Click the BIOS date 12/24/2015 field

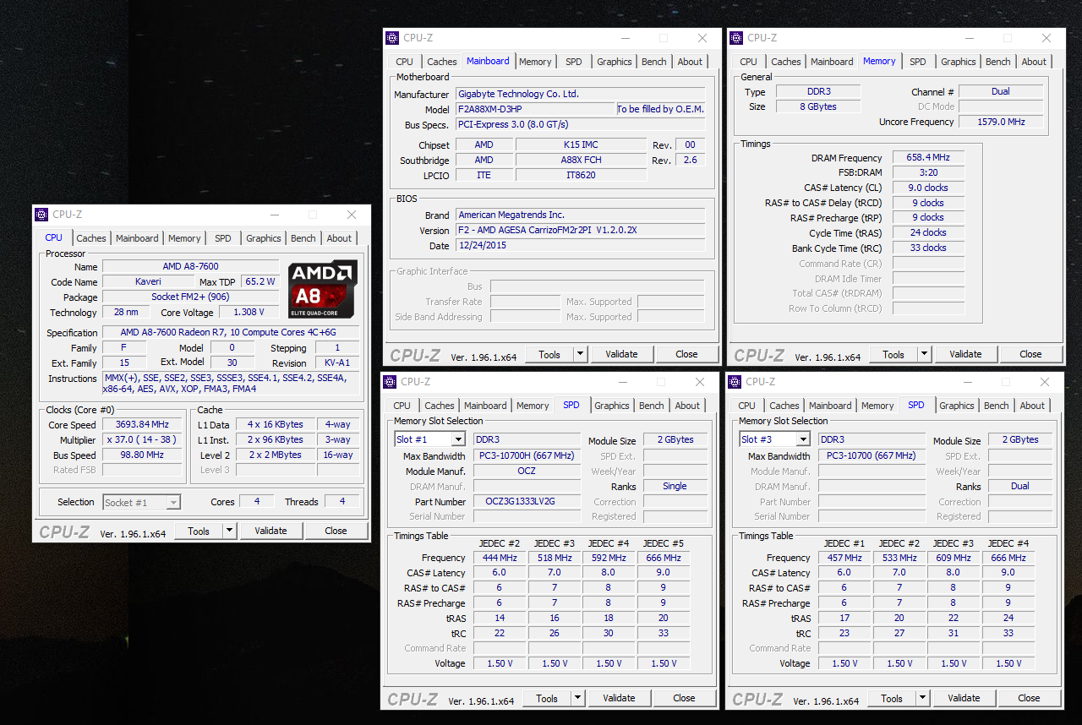tap(580, 245)
